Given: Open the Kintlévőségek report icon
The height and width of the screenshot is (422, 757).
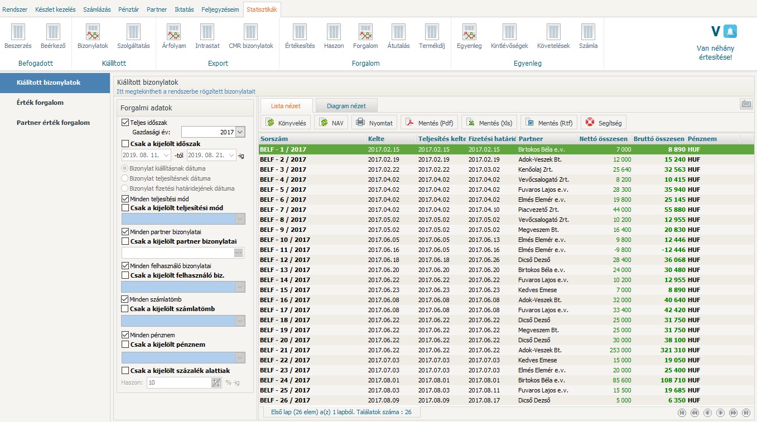Looking at the screenshot, I should (x=509, y=32).
